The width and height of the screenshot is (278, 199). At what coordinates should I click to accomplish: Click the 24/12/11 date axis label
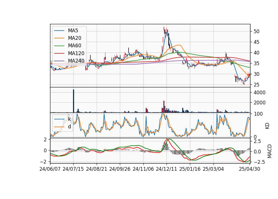tap(167, 169)
